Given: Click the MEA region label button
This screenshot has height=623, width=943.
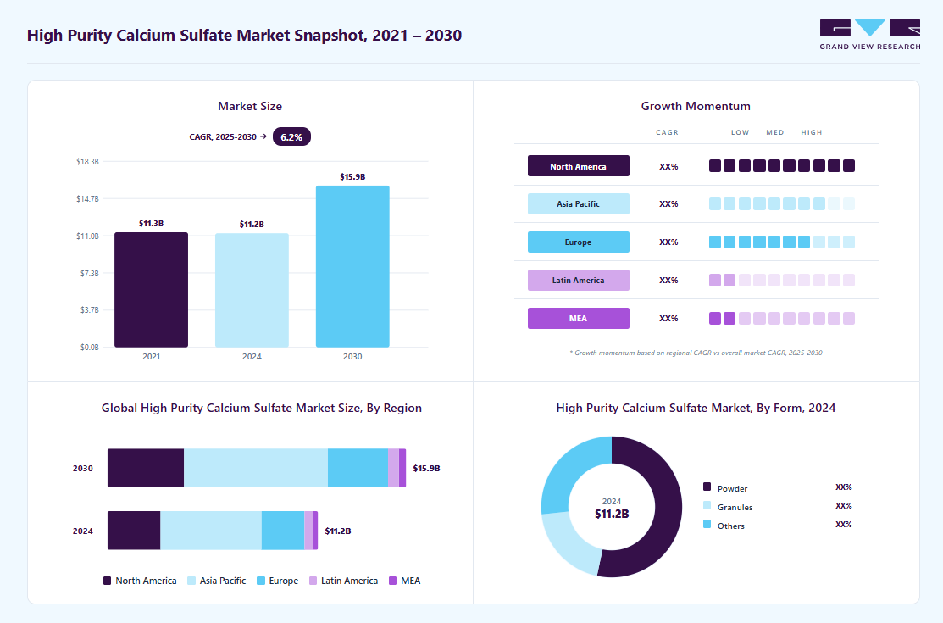Looking at the screenshot, I should 579,319.
